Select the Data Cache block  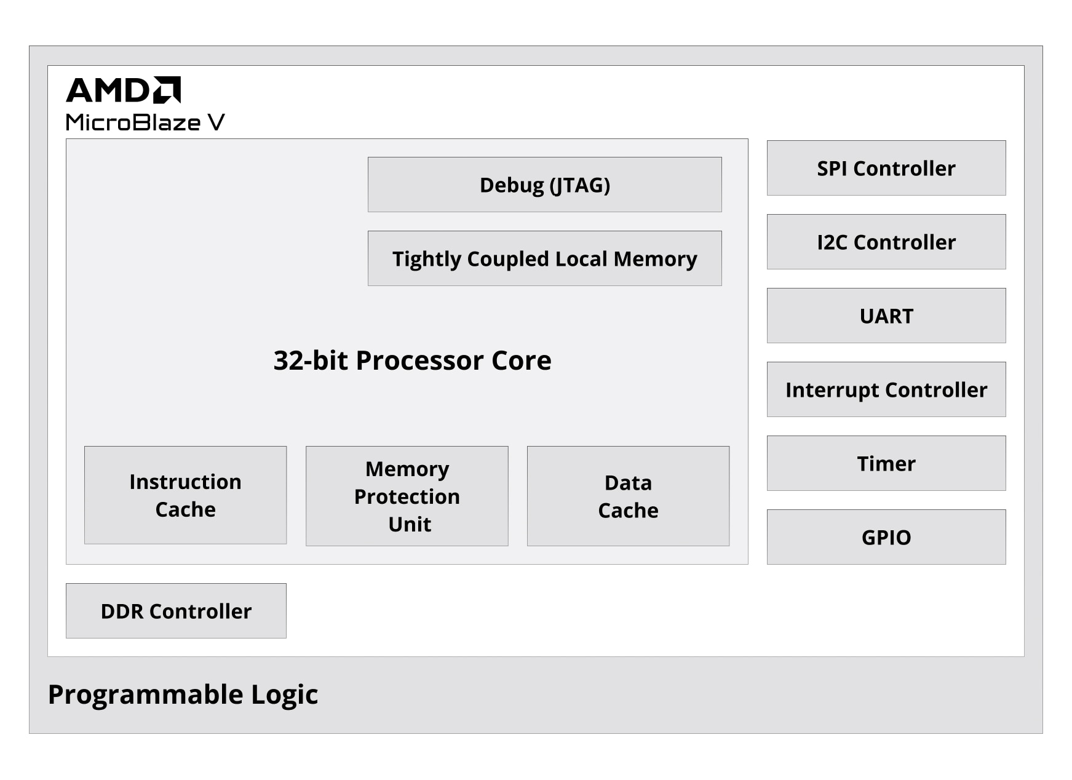tap(628, 496)
